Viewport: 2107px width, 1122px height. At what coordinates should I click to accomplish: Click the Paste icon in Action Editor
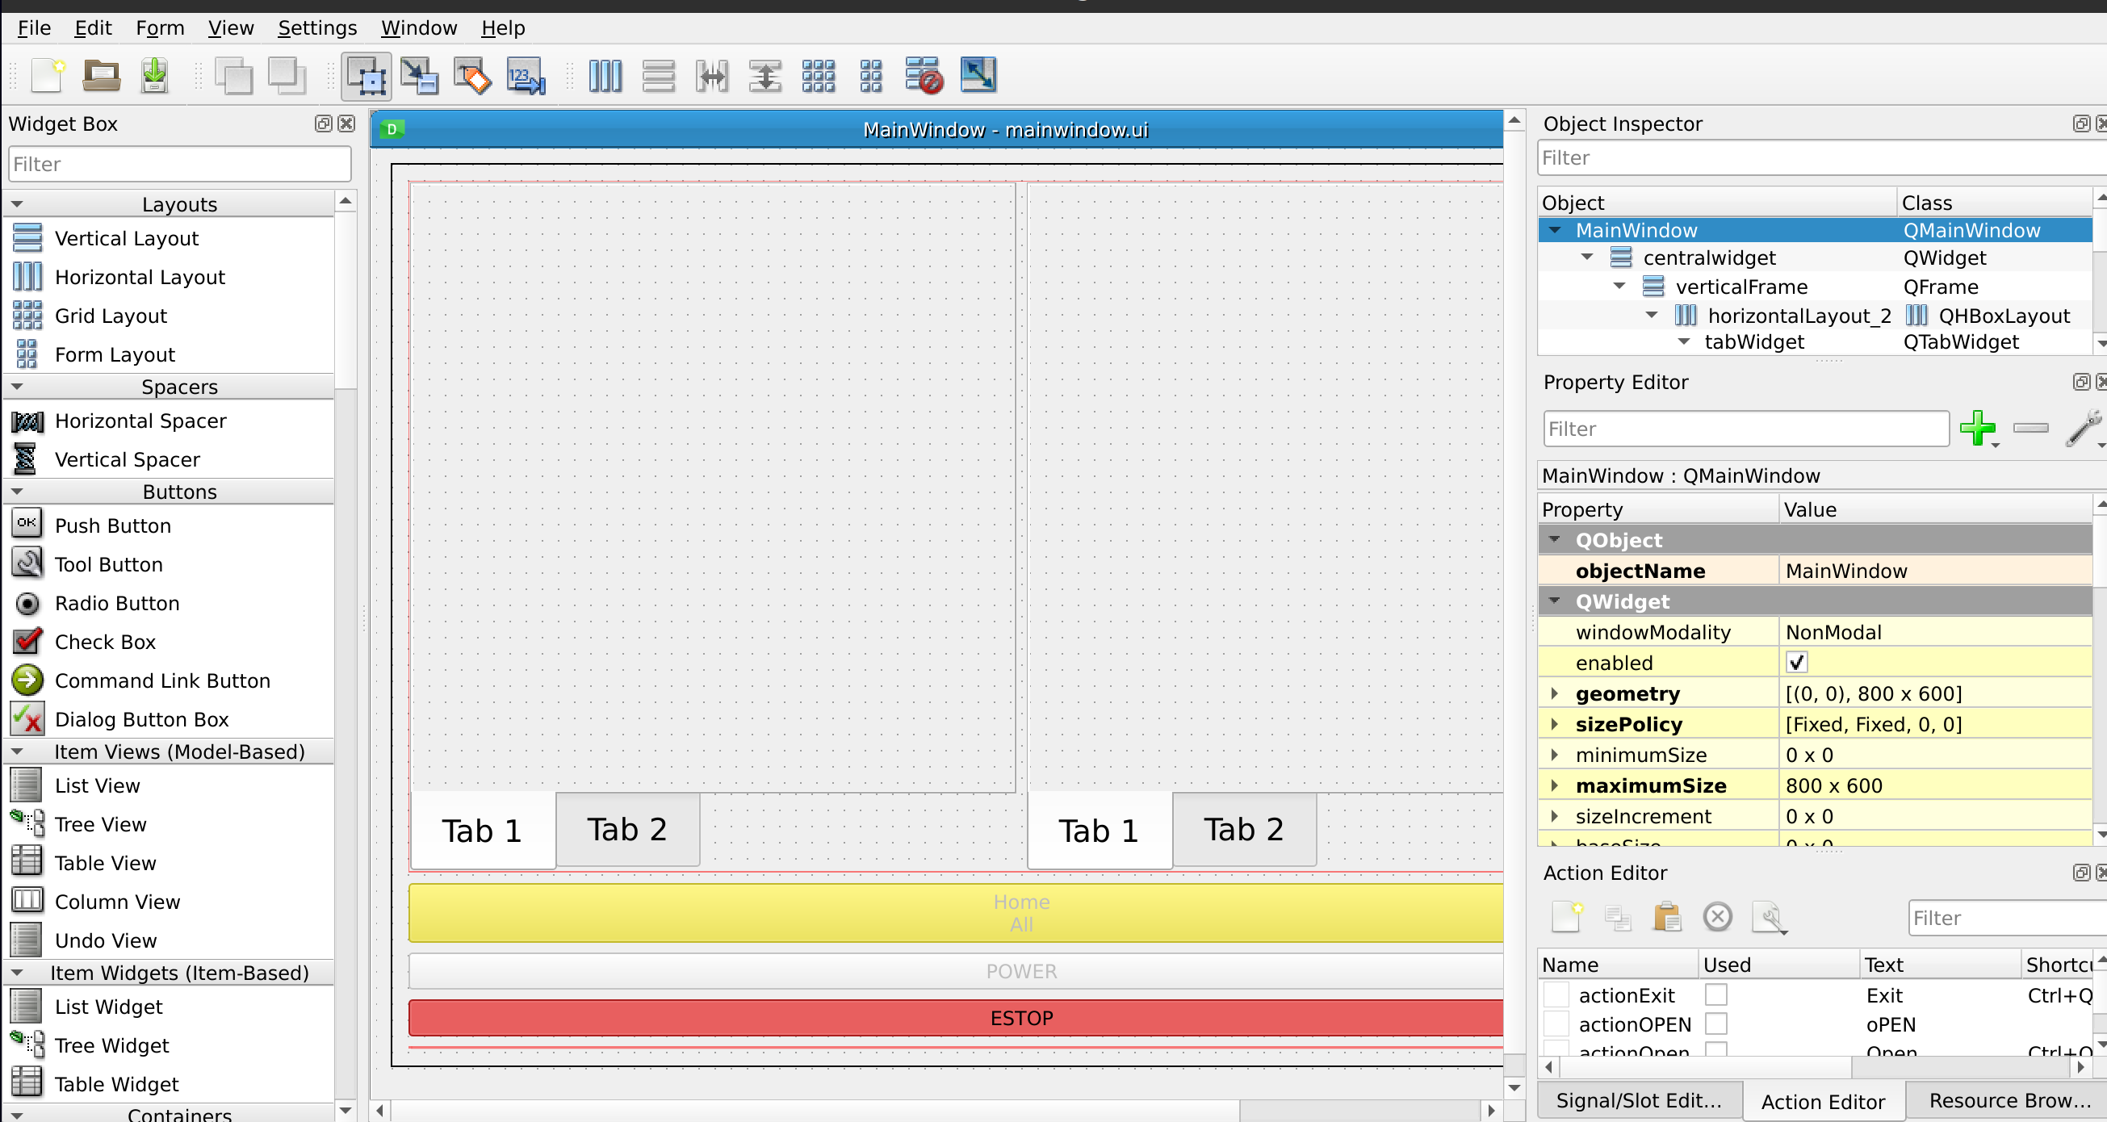tap(1667, 917)
